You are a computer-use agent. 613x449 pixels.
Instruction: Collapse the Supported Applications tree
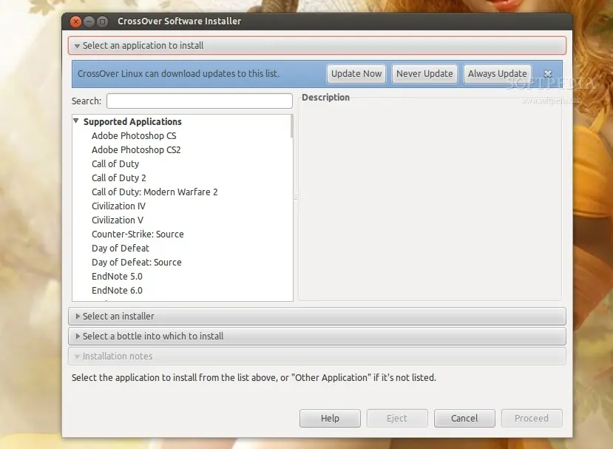pos(76,121)
